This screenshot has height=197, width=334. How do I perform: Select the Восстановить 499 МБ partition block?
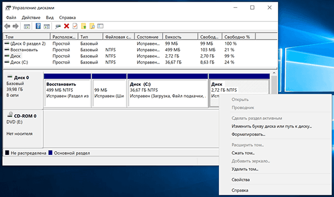coord(67,93)
